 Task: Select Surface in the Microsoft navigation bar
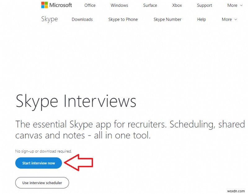pos(150,5)
